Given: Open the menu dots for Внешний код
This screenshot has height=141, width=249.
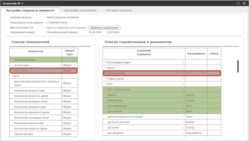Looking at the screenshot, I should (x=183, y=100).
